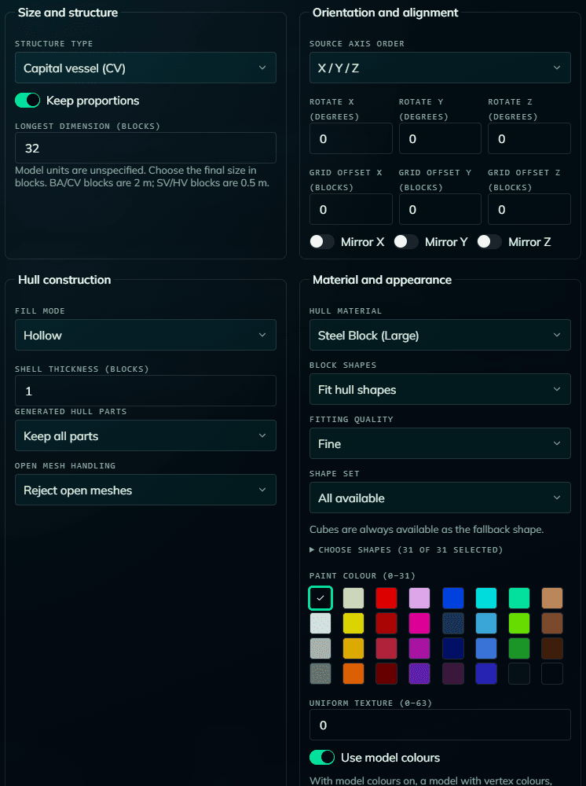Select the textured purple paint colour swatch
The width and height of the screenshot is (586, 786).
pos(419,674)
